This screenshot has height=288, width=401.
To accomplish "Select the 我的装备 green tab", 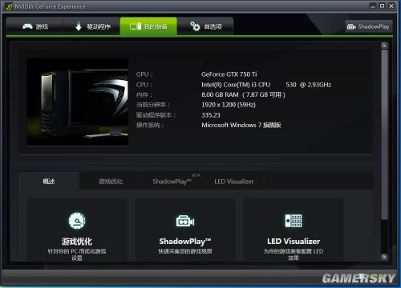I will click(148, 26).
